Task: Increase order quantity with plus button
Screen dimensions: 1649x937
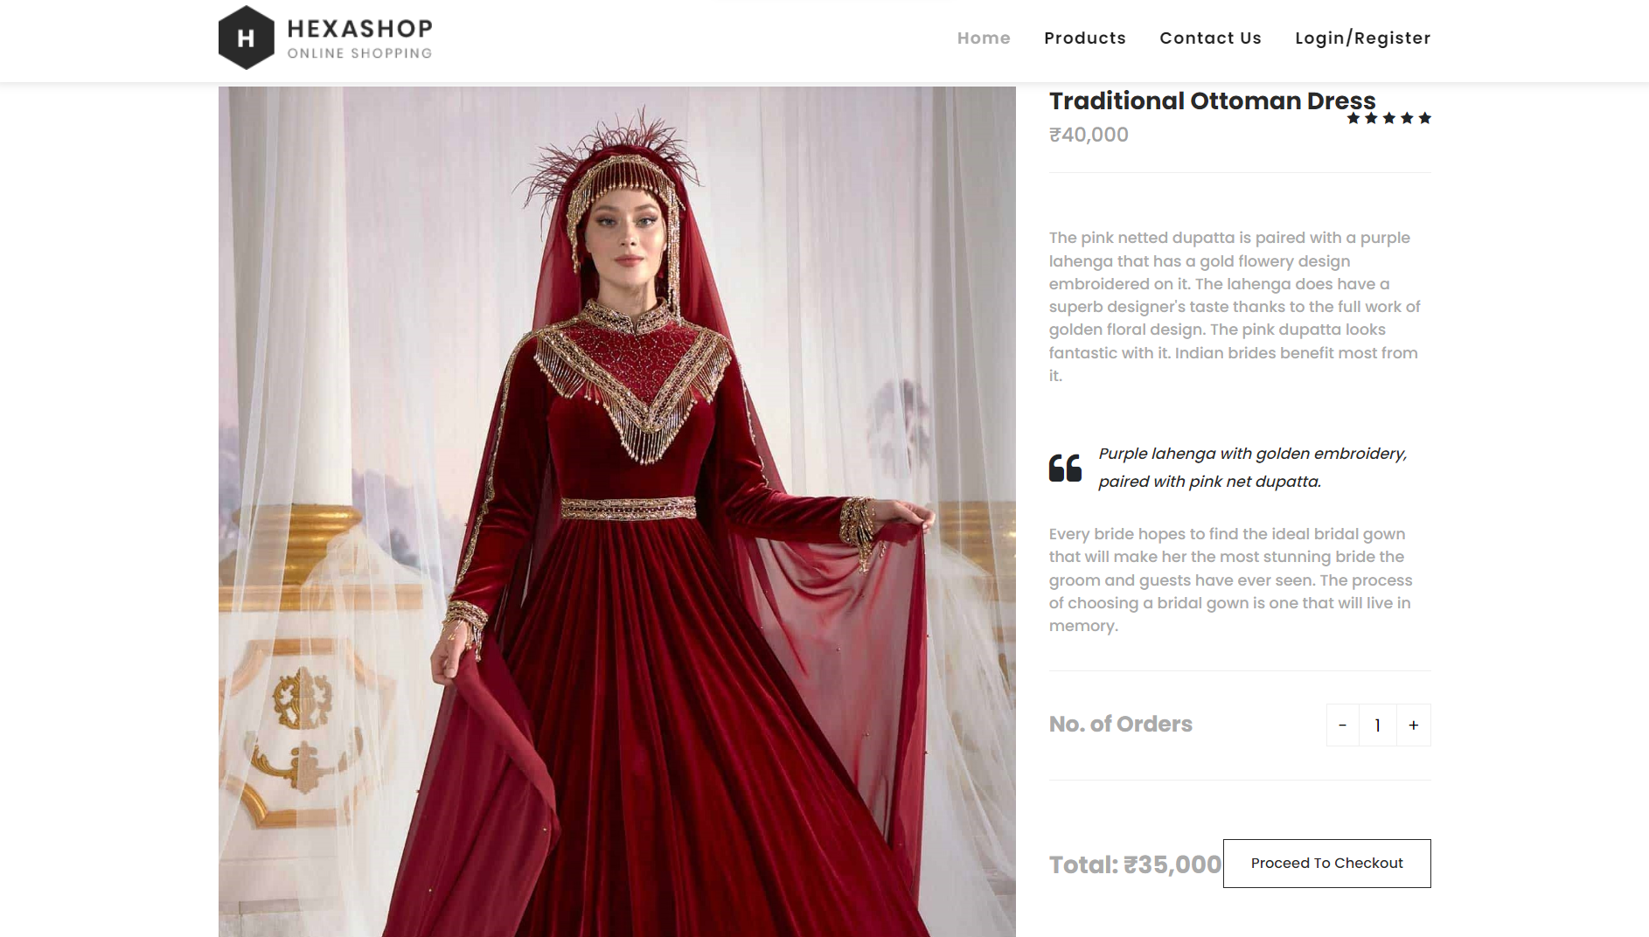Action: pyautogui.click(x=1414, y=725)
